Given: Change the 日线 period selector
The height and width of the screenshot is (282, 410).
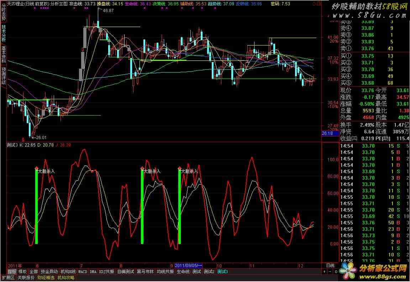Looking at the screenshot, I should pos(330,266).
